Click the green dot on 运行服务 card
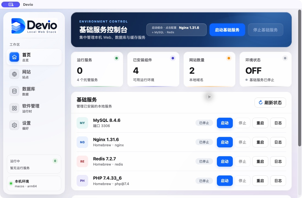The height and width of the screenshot is (198, 302). pos(116,58)
